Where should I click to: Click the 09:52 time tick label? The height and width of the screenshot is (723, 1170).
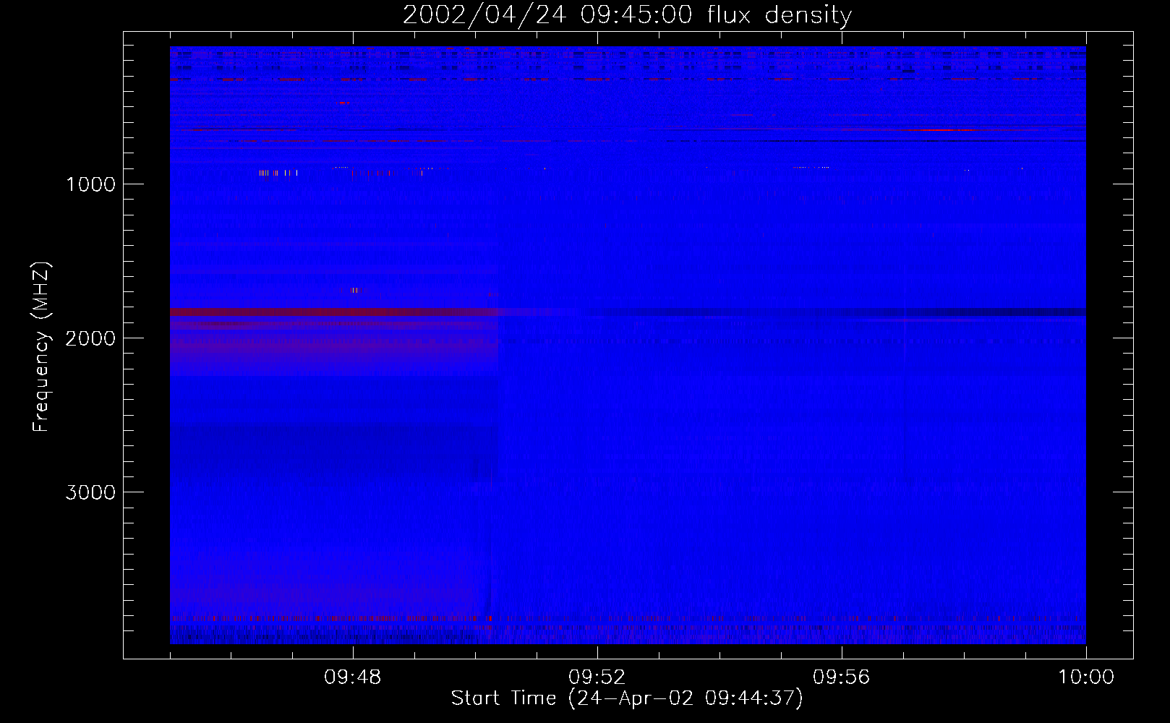pyautogui.click(x=597, y=677)
